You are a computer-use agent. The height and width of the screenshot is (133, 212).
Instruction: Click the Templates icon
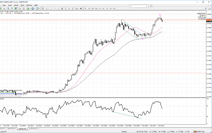click(37, 9)
